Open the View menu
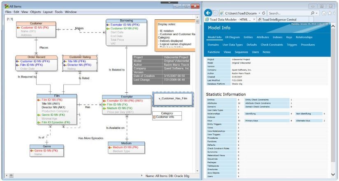Screen dimensions: 339x181 [x=25, y=12]
